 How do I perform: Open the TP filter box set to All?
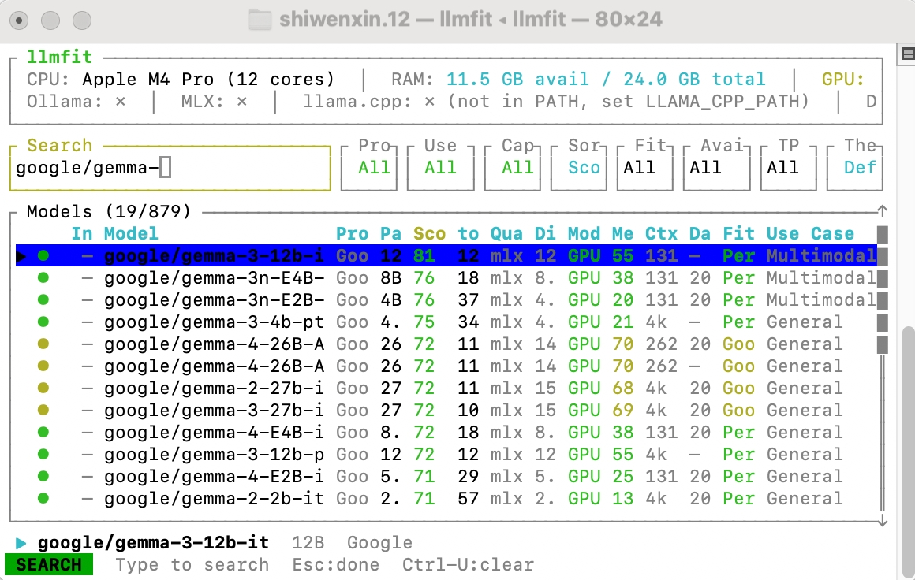pyautogui.click(x=788, y=168)
